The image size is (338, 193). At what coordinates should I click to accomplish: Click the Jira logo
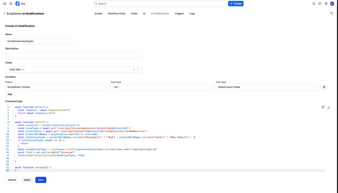point(18,4)
